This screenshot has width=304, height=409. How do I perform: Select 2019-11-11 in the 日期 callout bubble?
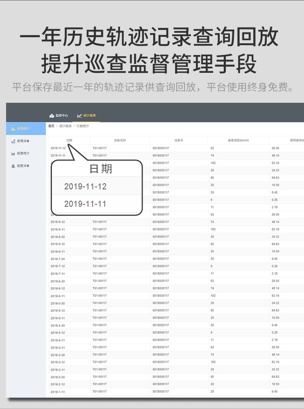pos(85,204)
